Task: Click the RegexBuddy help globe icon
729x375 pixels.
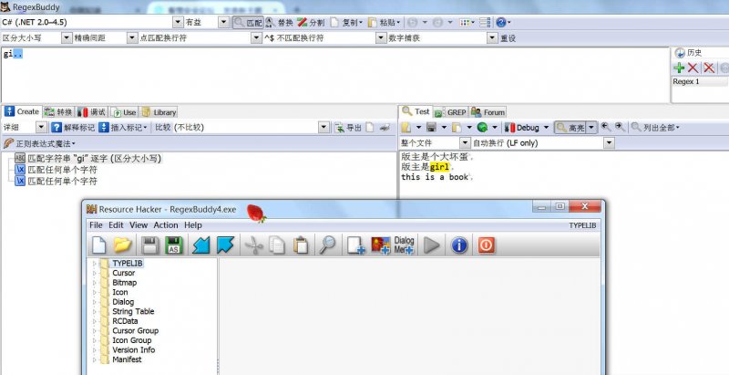Action: [x=500, y=22]
